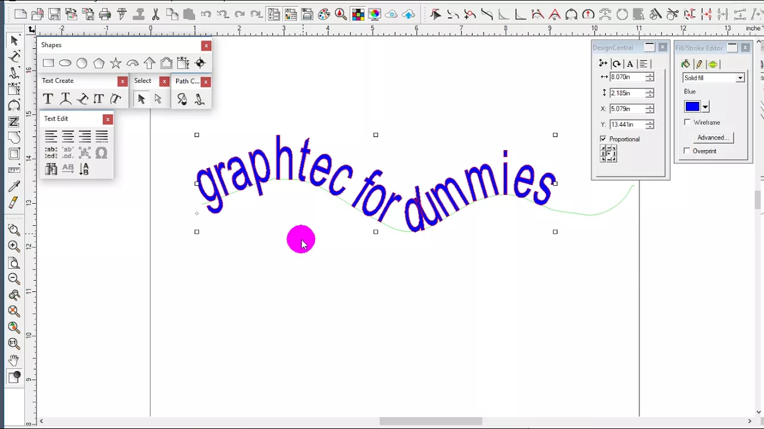This screenshot has height=429, width=764.
Task: Click the Blue fill color swatch
Action: tap(692, 107)
